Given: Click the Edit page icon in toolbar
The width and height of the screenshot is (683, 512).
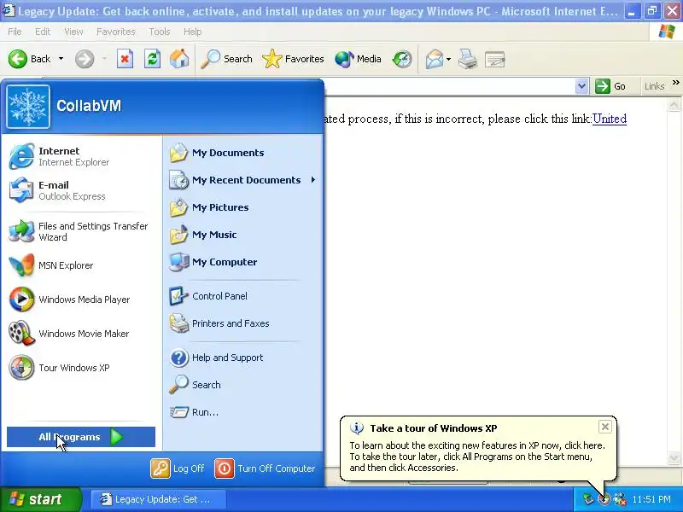Looking at the screenshot, I should (x=494, y=59).
